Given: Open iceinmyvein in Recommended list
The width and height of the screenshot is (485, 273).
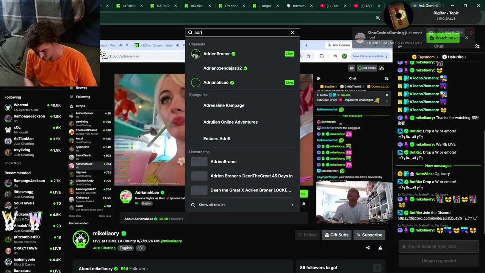Looking at the screenshot, I should click(x=33, y=262).
